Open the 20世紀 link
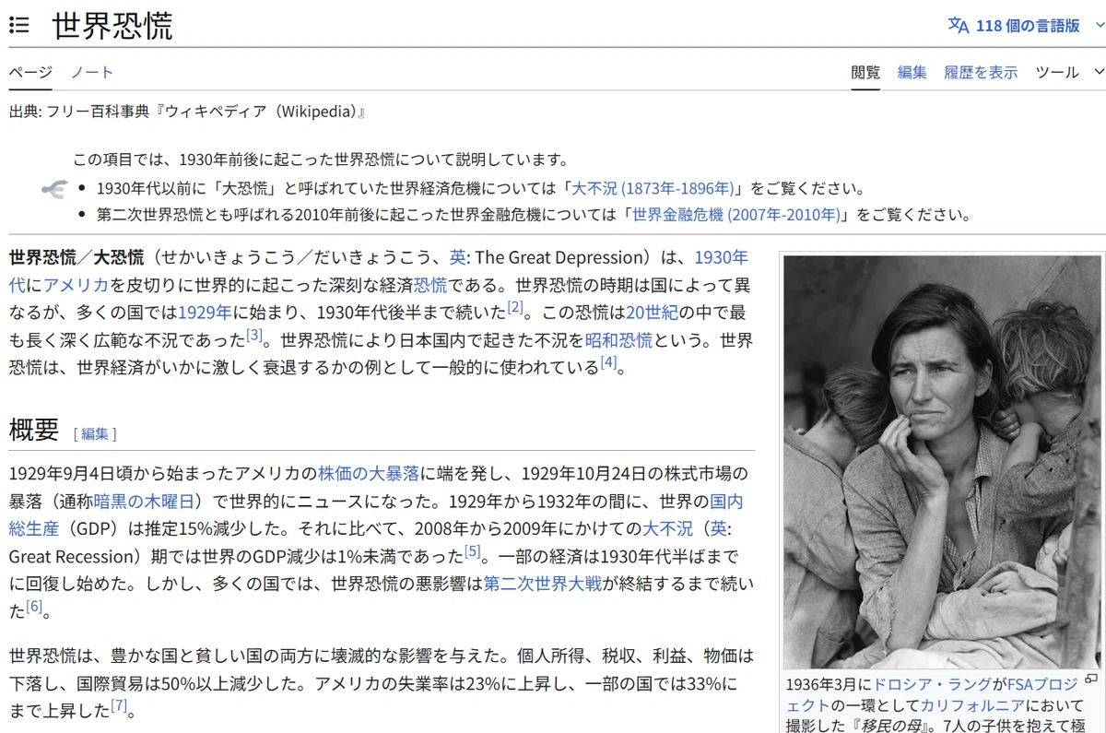The width and height of the screenshot is (1106, 733). (x=652, y=312)
